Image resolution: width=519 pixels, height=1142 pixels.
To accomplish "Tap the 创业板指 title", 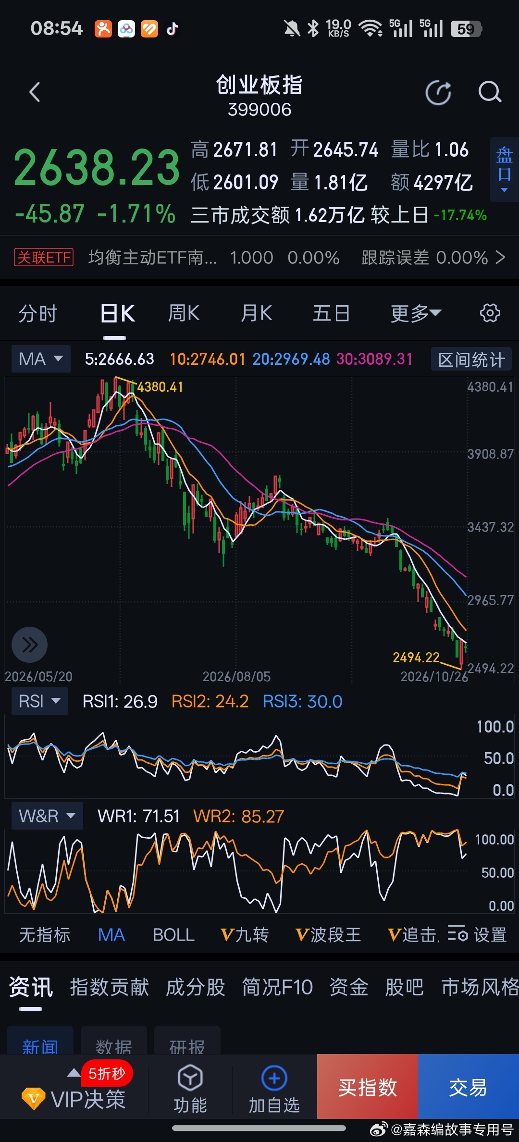I will pyautogui.click(x=259, y=85).
